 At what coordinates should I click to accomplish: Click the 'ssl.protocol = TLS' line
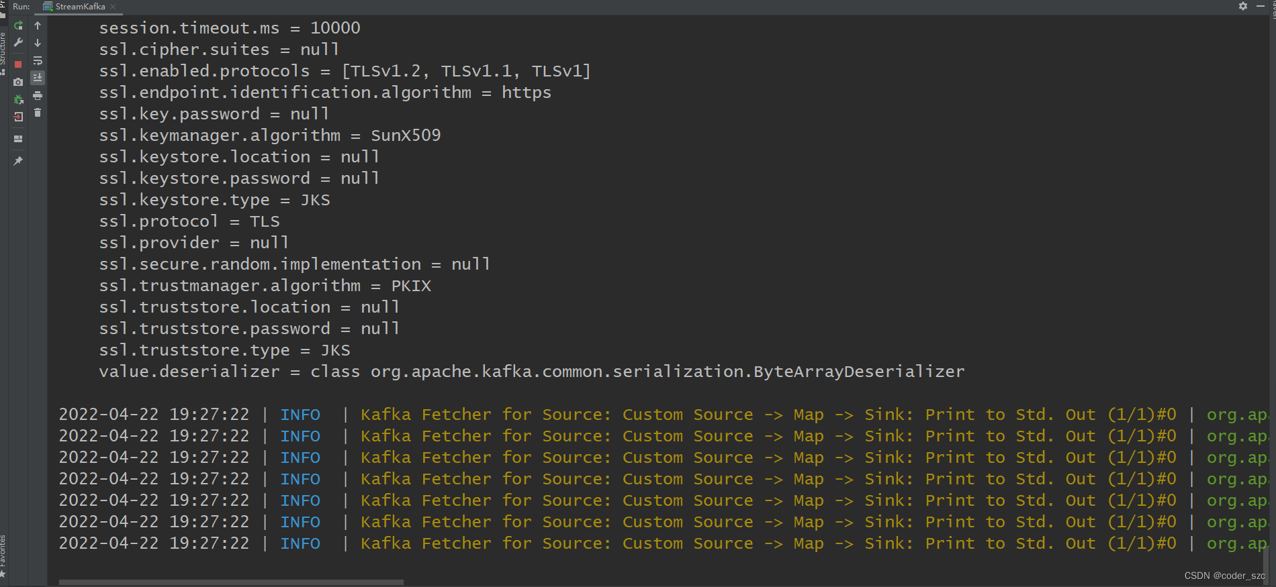point(189,221)
